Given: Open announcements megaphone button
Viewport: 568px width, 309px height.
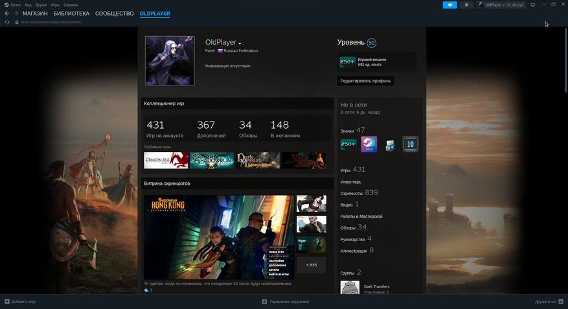Looking at the screenshot, I should tap(449, 5).
